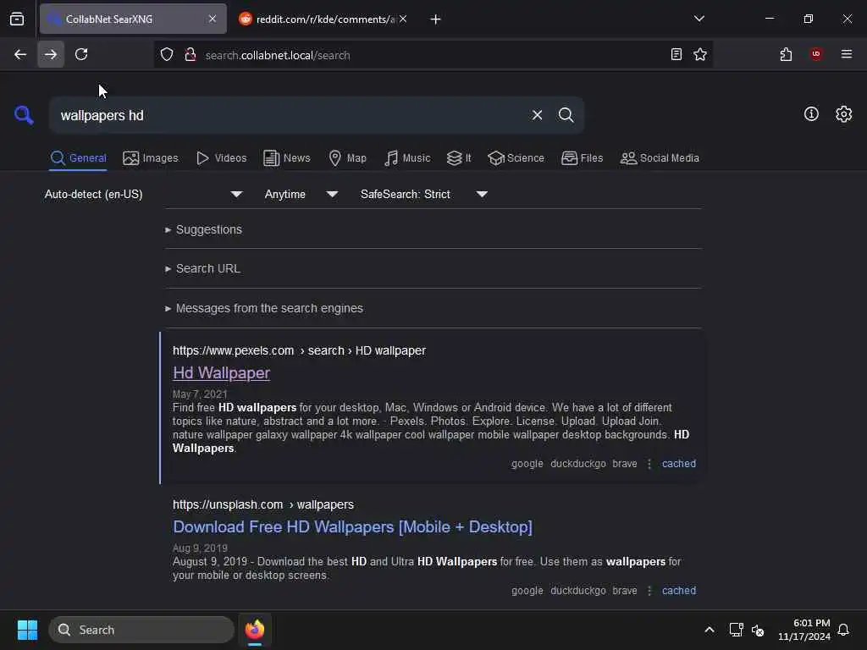Screen dimensions: 867x650
Task: Open cached link for pexels result
Action: [x=678, y=464]
